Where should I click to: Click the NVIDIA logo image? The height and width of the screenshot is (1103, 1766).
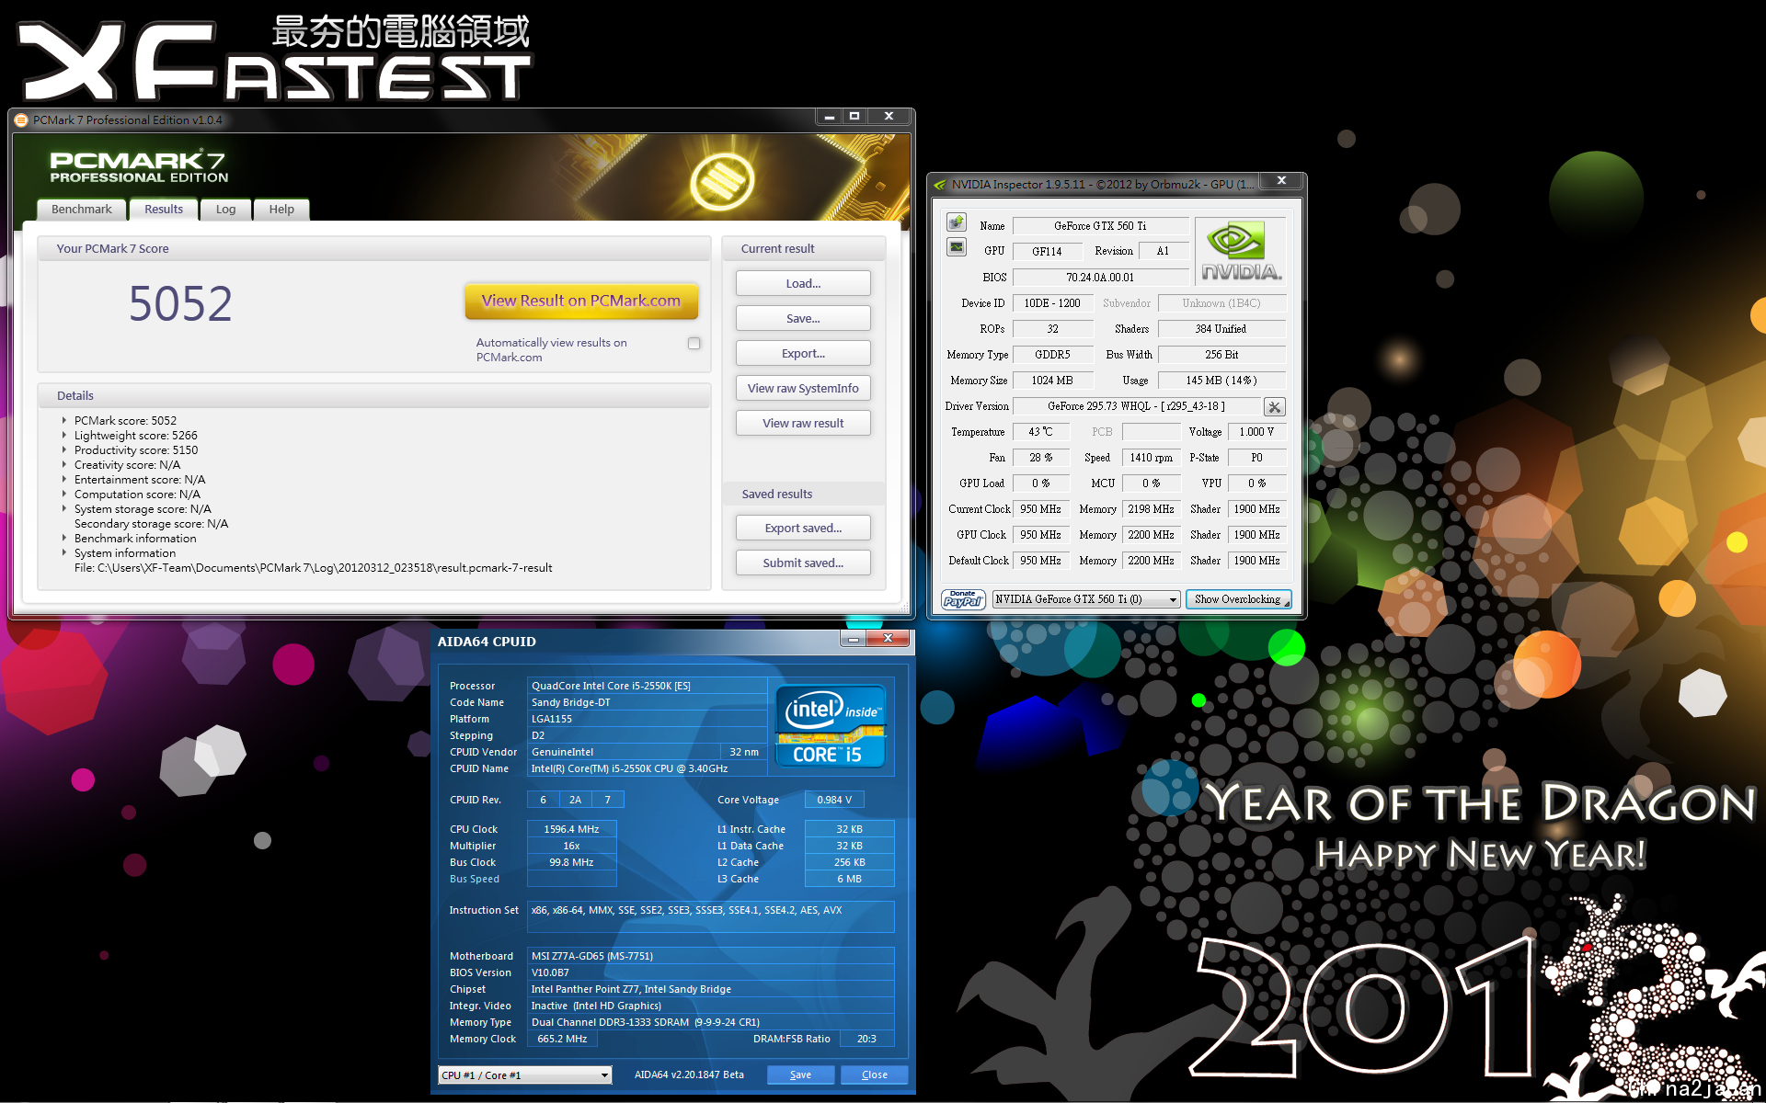[1241, 251]
